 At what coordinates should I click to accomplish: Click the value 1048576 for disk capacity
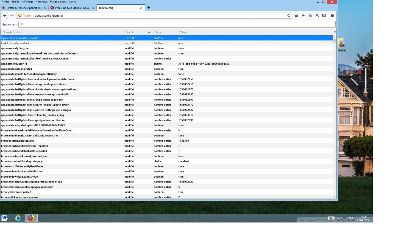pyautogui.click(x=183, y=141)
